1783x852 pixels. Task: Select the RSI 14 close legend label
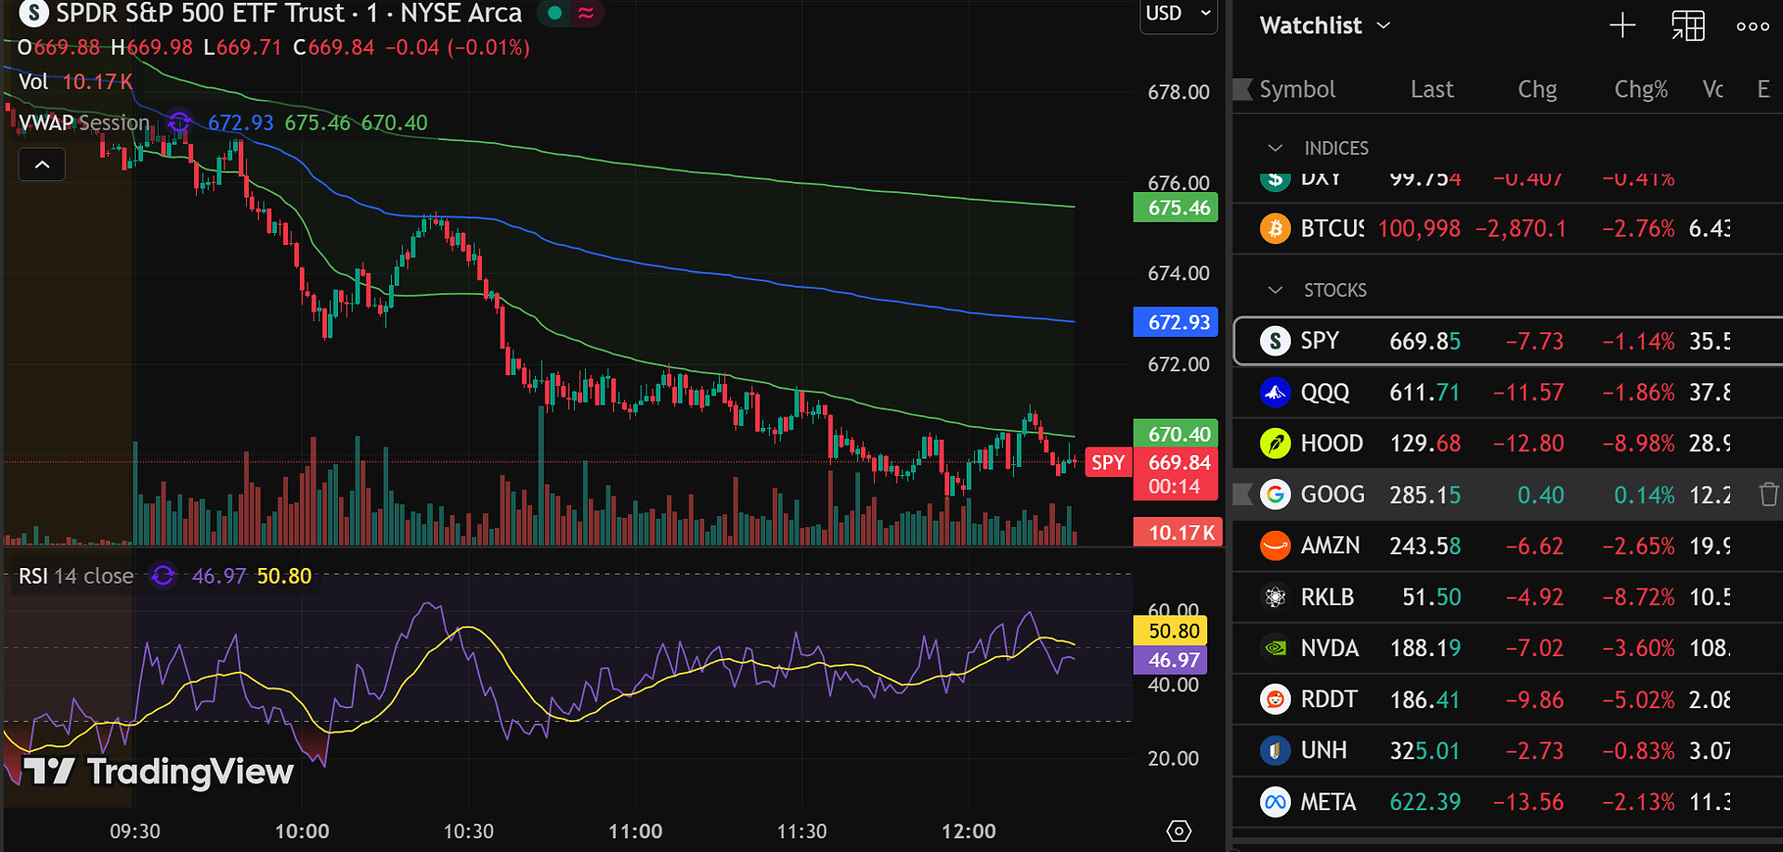(x=76, y=576)
